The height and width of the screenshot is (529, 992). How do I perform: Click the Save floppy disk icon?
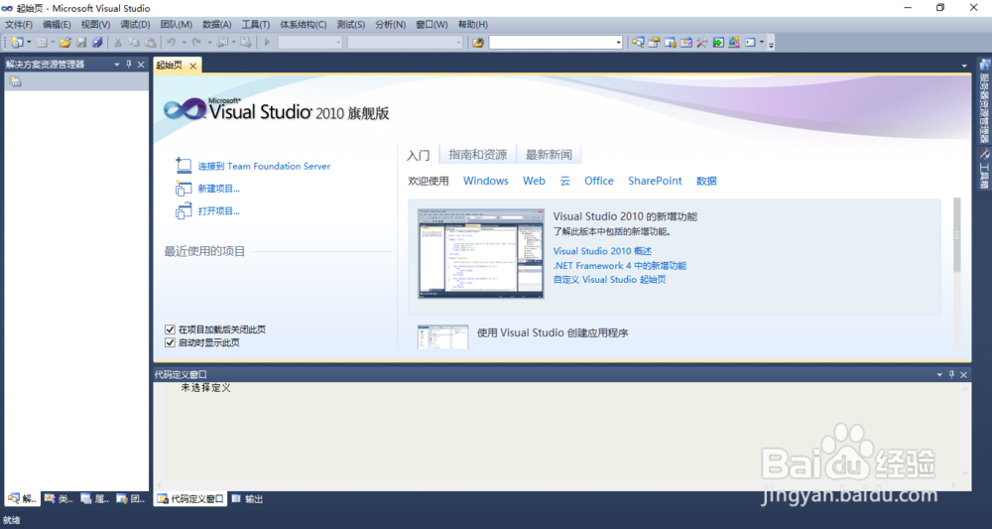(81, 43)
